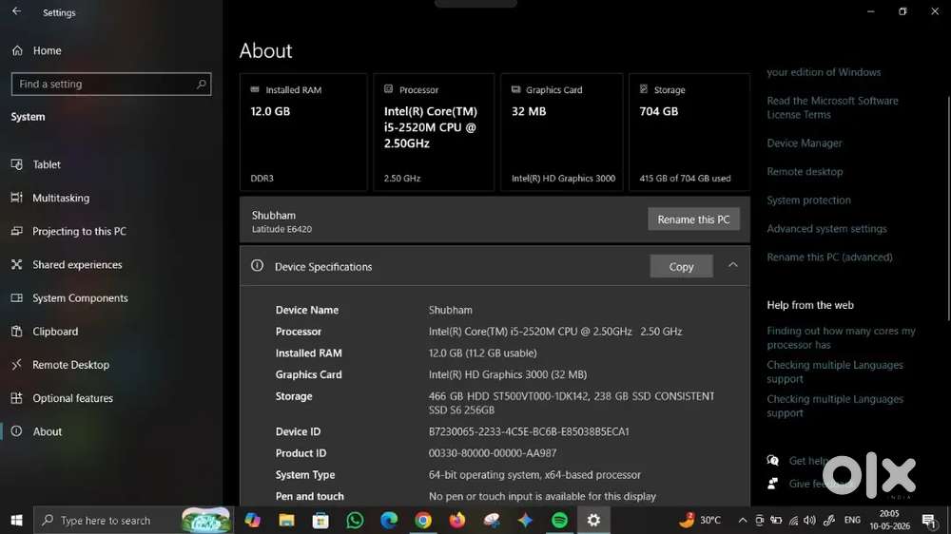951x534 pixels.
Task: Collapse the Device Specifications section
Action: tap(732, 265)
